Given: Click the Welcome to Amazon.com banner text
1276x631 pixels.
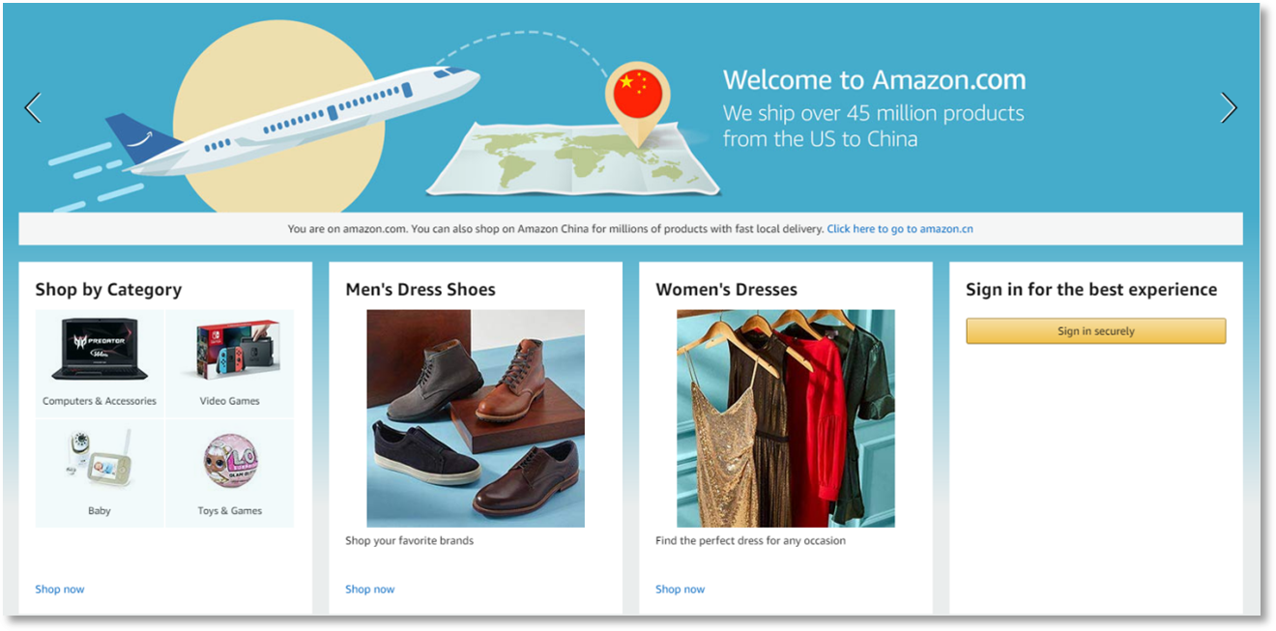Looking at the screenshot, I should [874, 79].
